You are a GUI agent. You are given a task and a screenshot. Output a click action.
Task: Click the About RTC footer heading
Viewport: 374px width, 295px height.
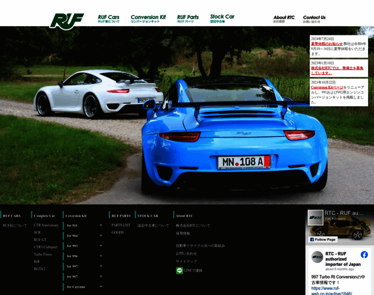(x=185, y=216)
